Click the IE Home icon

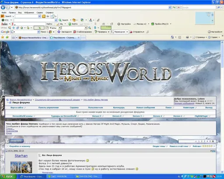point(172,37)
